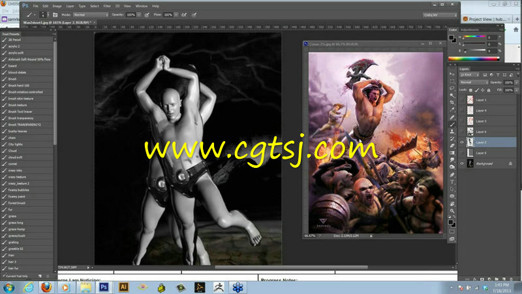Add layer mask icon at panel bottom
This screenshot has width=522, height=294.
(482, 279)
